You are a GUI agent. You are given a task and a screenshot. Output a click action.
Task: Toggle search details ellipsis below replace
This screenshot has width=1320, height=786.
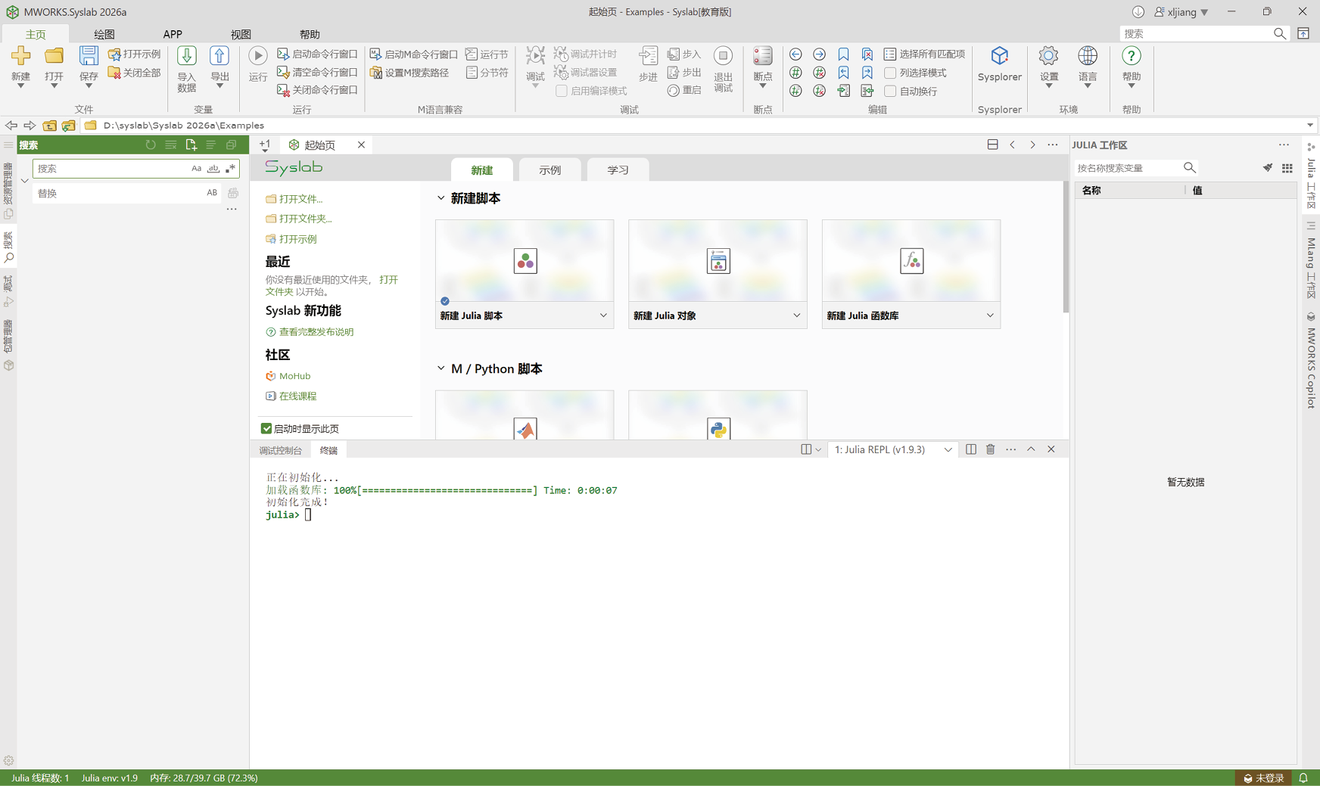click(232, 210)
